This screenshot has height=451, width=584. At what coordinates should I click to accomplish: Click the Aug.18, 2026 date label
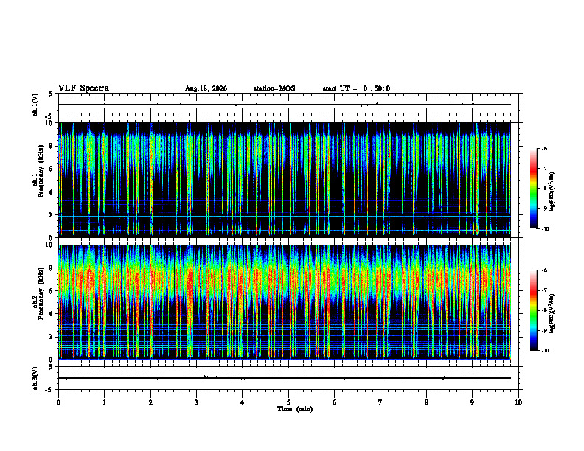[x=206, y=88]
